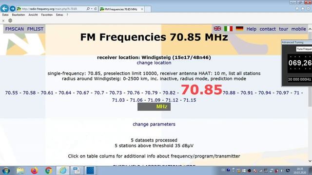Open the FMLIST link
The width and height of the screenshot is (312, 175).
tap(35, 29)
